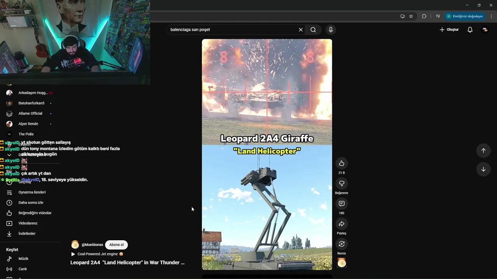The image size is (497, 279).
Task: Click the music note icon
Action: [9, 258]
